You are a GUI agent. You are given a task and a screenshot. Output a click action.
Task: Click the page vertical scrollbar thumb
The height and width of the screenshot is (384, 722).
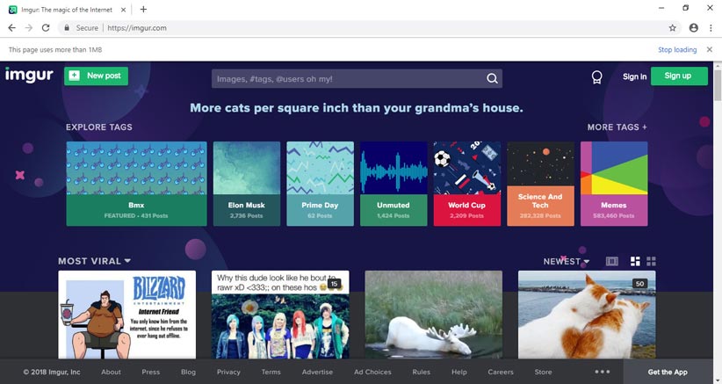point(718,85)
